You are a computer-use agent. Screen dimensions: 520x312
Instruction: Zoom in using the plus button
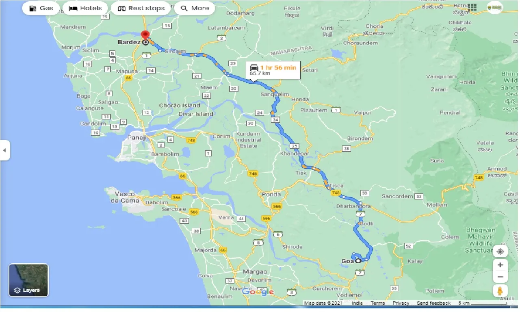click(x=500, y=264)
